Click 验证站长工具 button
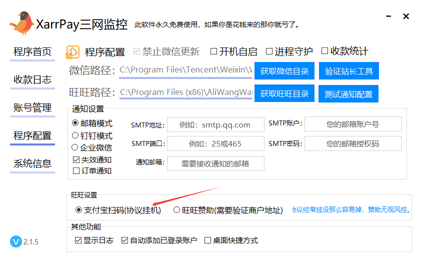The image size is (425, 255). 349,71
